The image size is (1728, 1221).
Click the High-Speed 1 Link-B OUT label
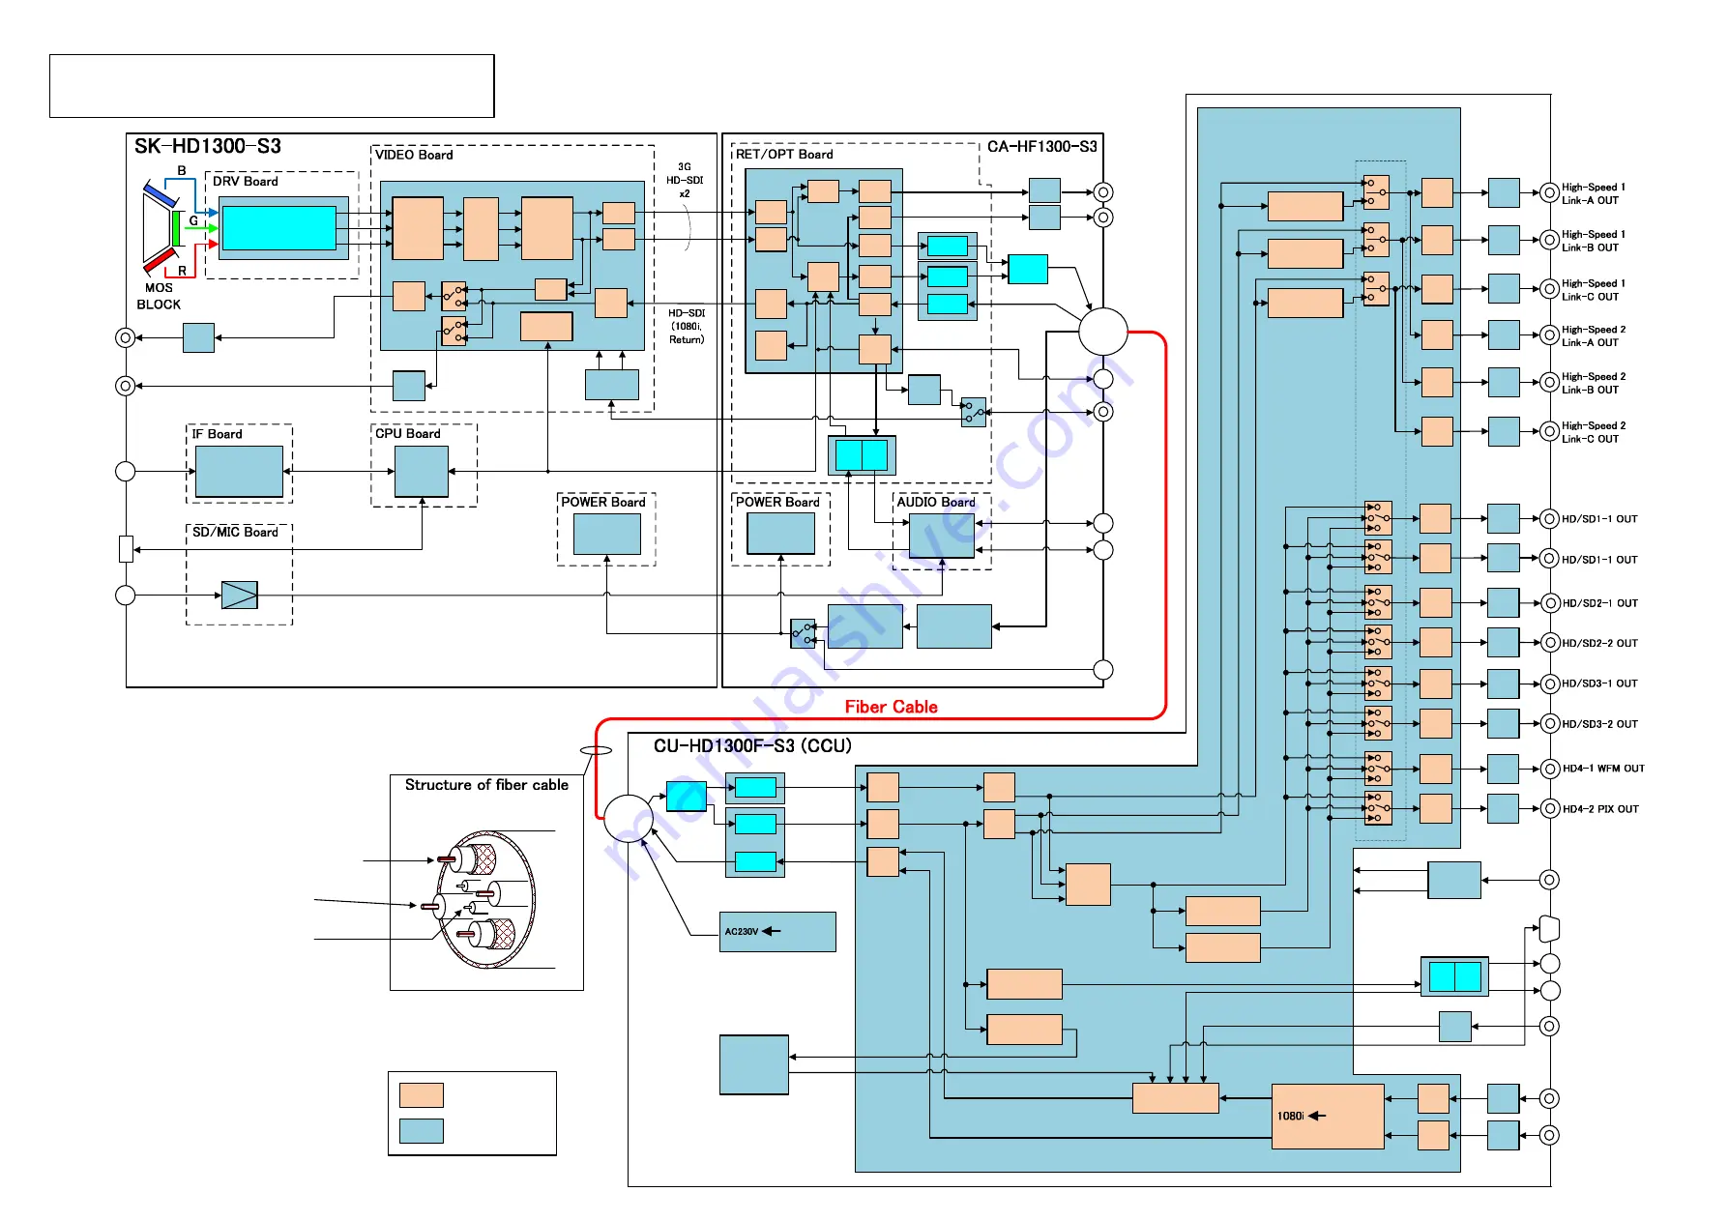1594,241
